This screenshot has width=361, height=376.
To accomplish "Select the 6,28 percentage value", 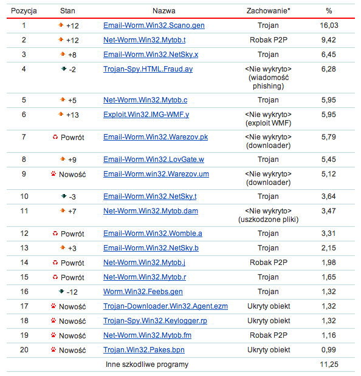I will [x=329, y=69].
